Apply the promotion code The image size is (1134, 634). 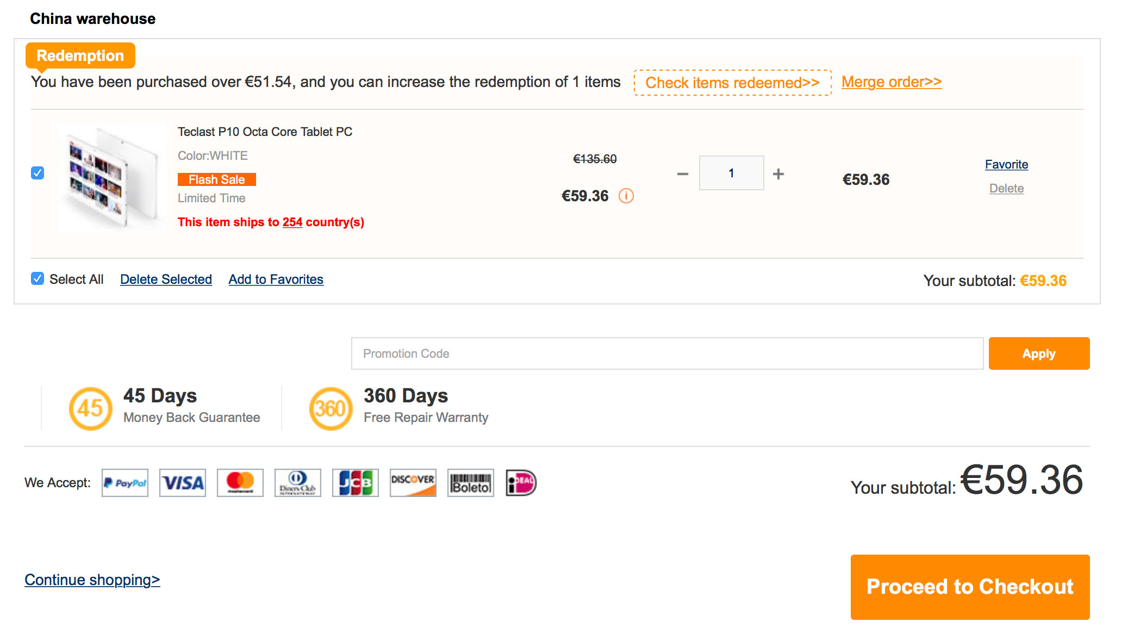coord(1039,353)
